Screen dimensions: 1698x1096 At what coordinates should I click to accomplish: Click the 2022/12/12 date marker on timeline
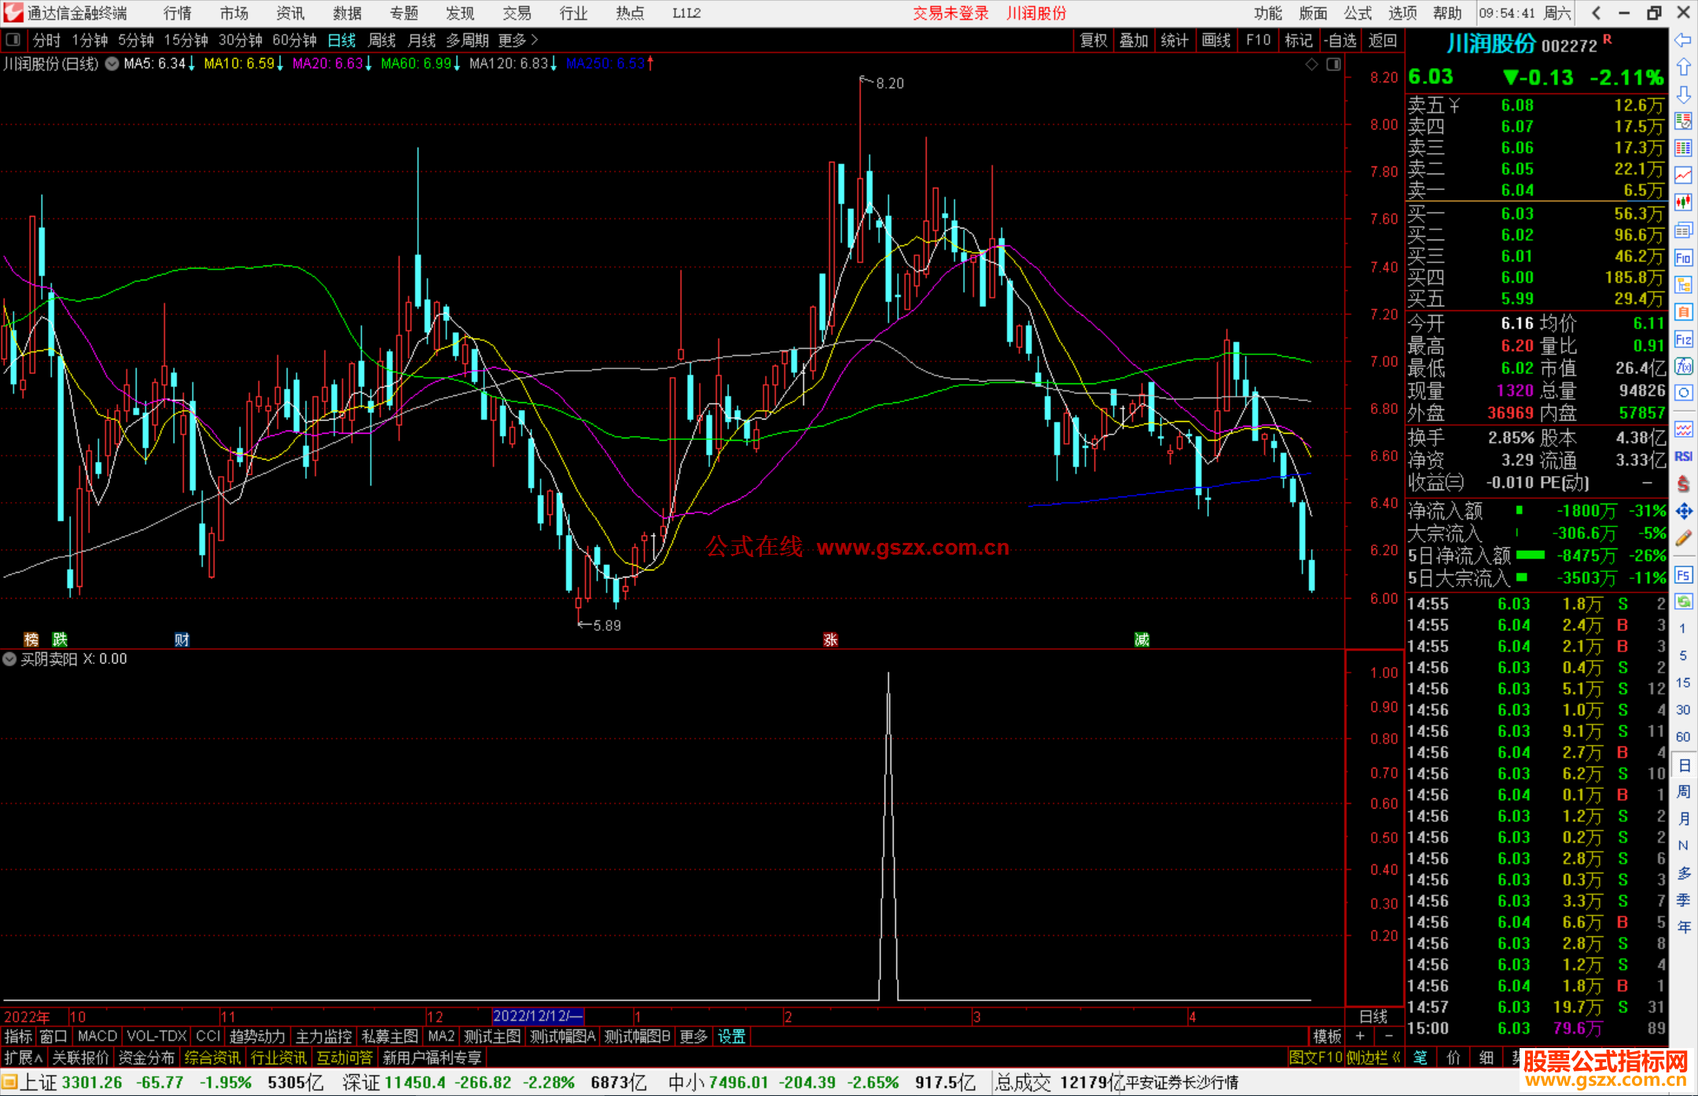point(538,1016)
